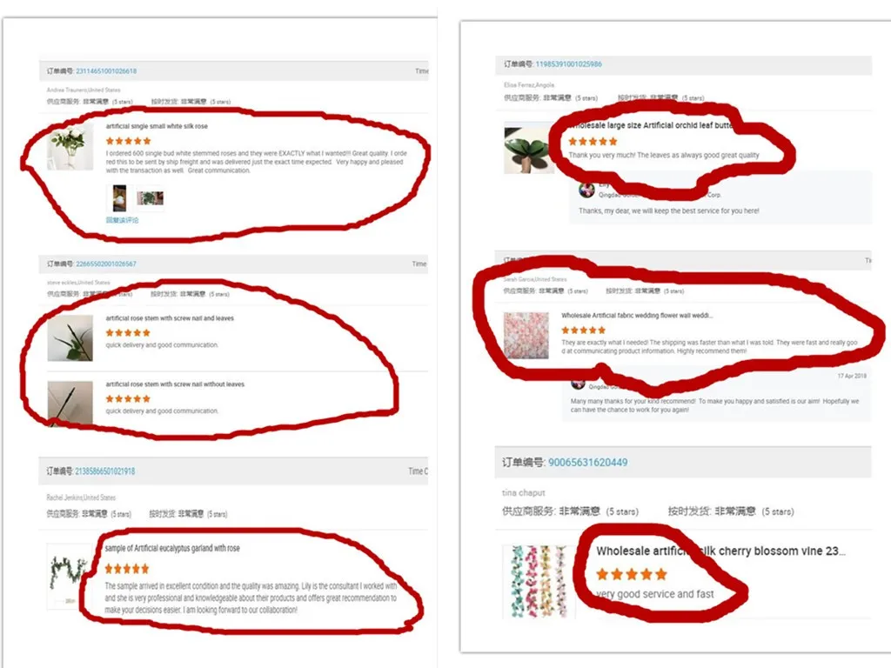The height and width of the screenshot is (668, 891).
Task: Open rose stem with leaves product image
Action: pos(70,338)
